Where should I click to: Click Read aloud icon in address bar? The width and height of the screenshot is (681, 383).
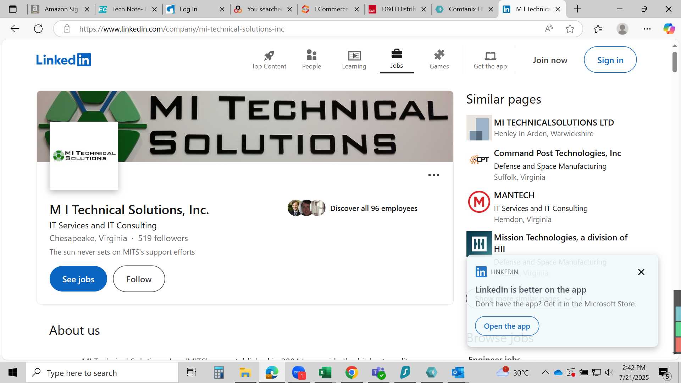point(549,29)
